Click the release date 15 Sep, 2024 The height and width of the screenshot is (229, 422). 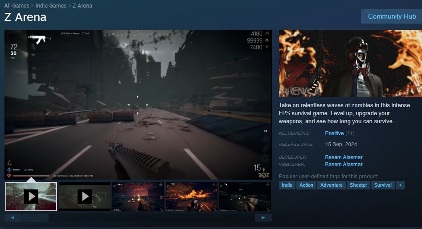[x=341, y=145]
